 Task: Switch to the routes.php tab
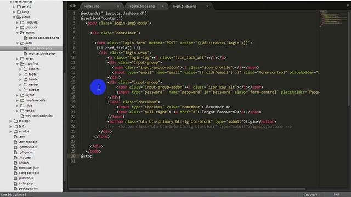(x=92, y=6)
